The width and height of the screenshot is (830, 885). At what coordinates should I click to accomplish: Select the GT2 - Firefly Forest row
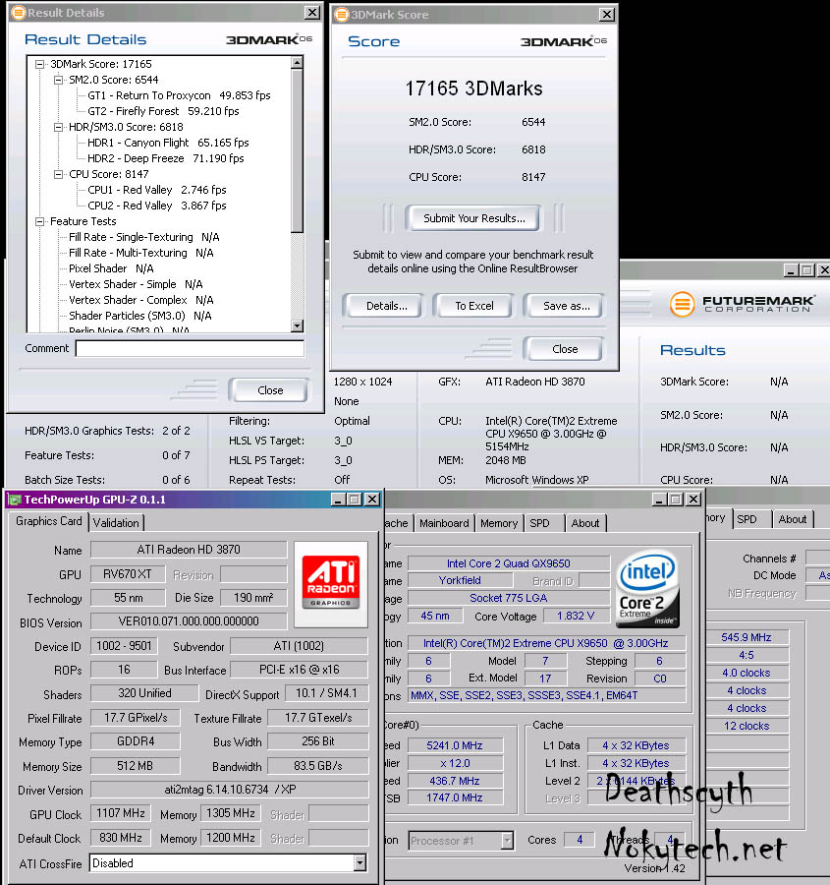[x=163, y=112]
